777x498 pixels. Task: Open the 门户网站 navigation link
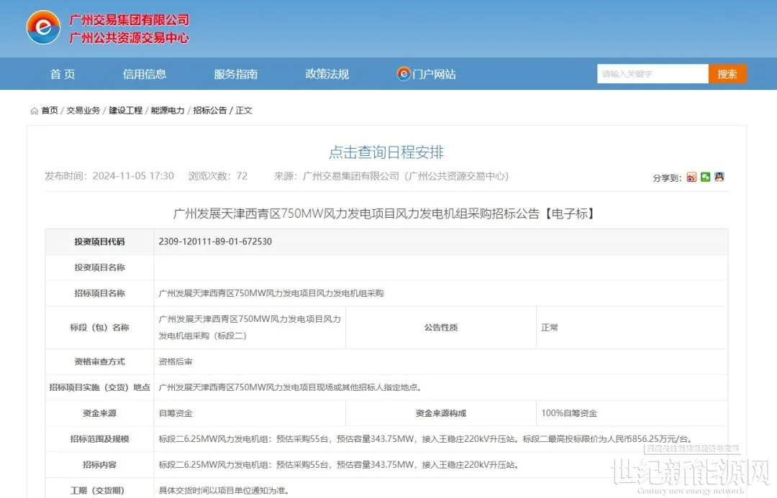click(x=434, y=74)
